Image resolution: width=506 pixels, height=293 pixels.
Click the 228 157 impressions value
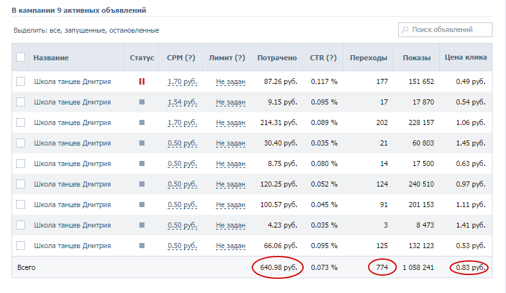click(421, 122)
